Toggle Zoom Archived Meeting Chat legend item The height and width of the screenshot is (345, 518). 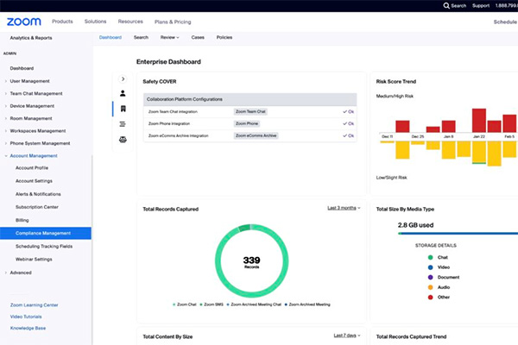tap(255, 305)
